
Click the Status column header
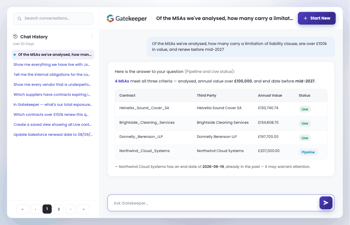point(305,95)
